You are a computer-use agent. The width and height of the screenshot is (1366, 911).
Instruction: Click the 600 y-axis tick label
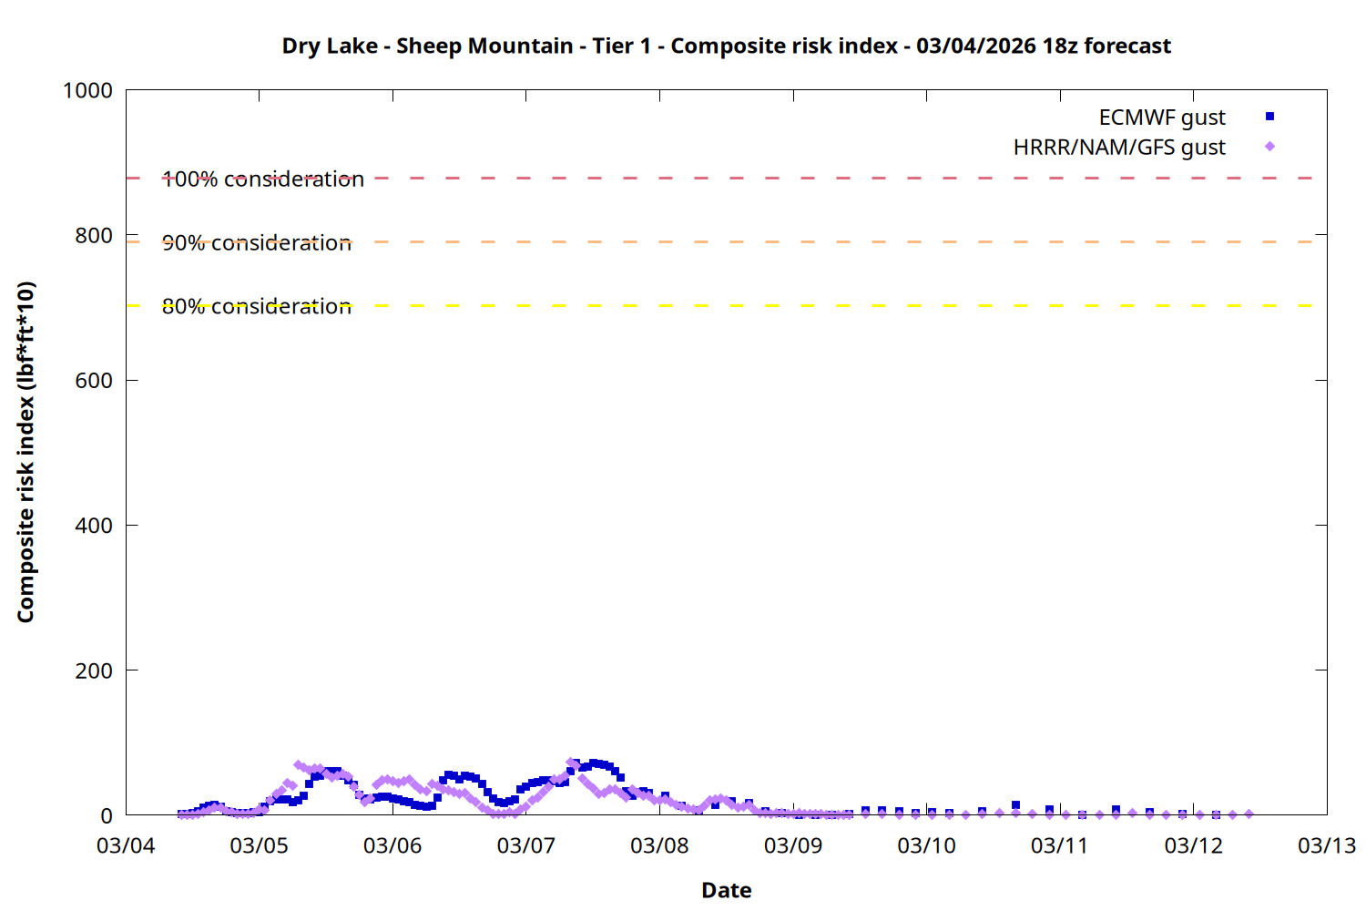point(94,381)
